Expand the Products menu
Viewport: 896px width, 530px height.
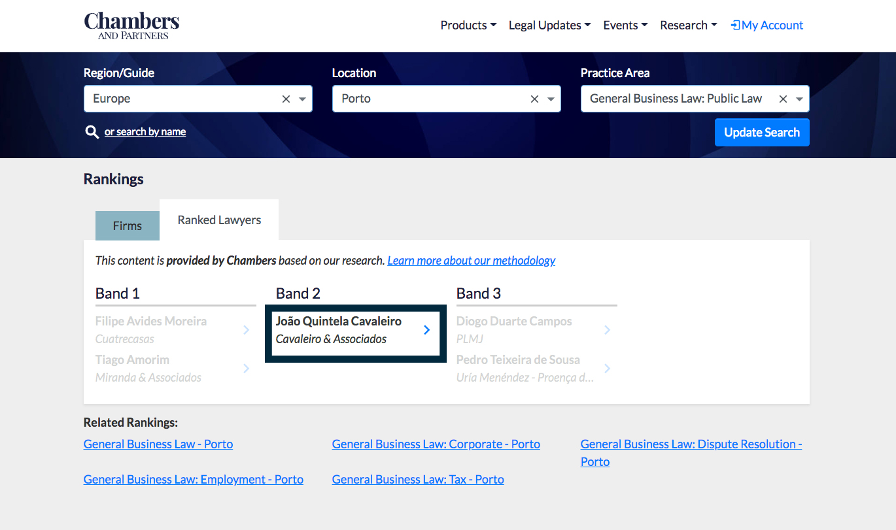[468, 25]
